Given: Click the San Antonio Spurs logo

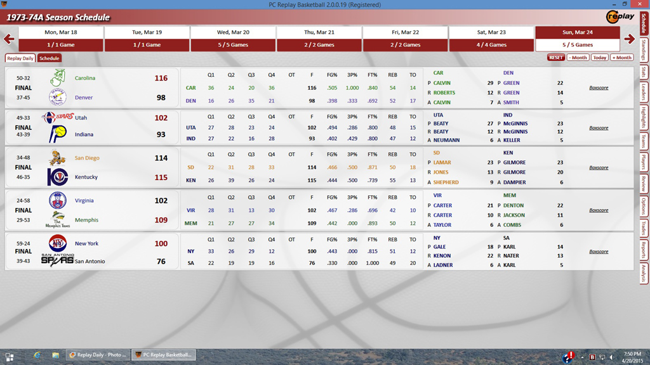Looking at the screenshot, I should pyautogui.click(x=57, y=261).
